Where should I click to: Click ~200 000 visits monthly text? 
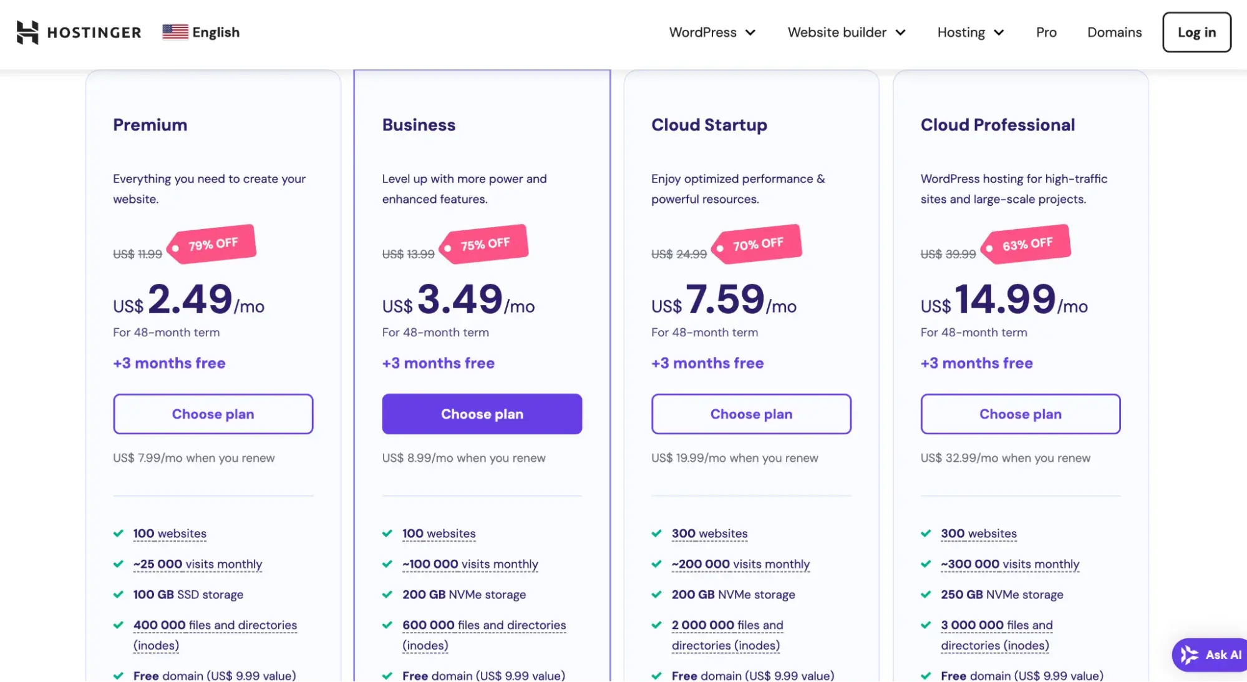tap(740, 564)
